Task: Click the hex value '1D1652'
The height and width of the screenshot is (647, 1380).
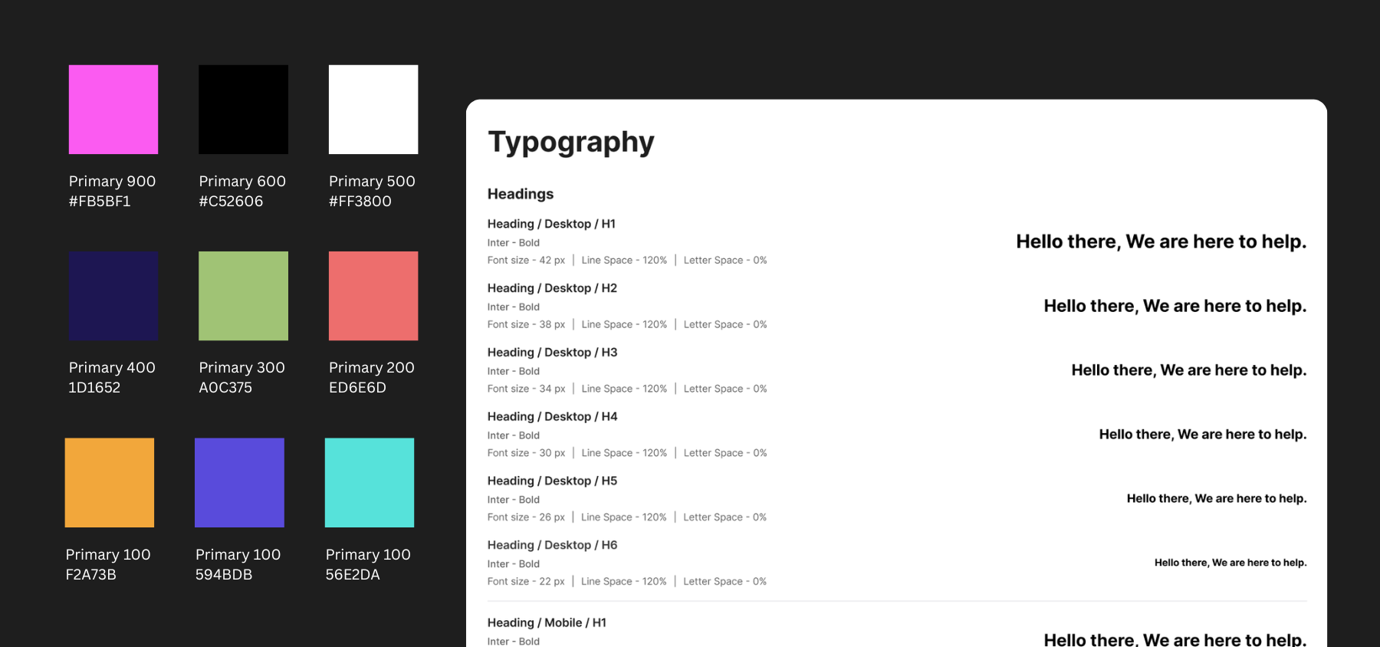Action: (94, 387)
